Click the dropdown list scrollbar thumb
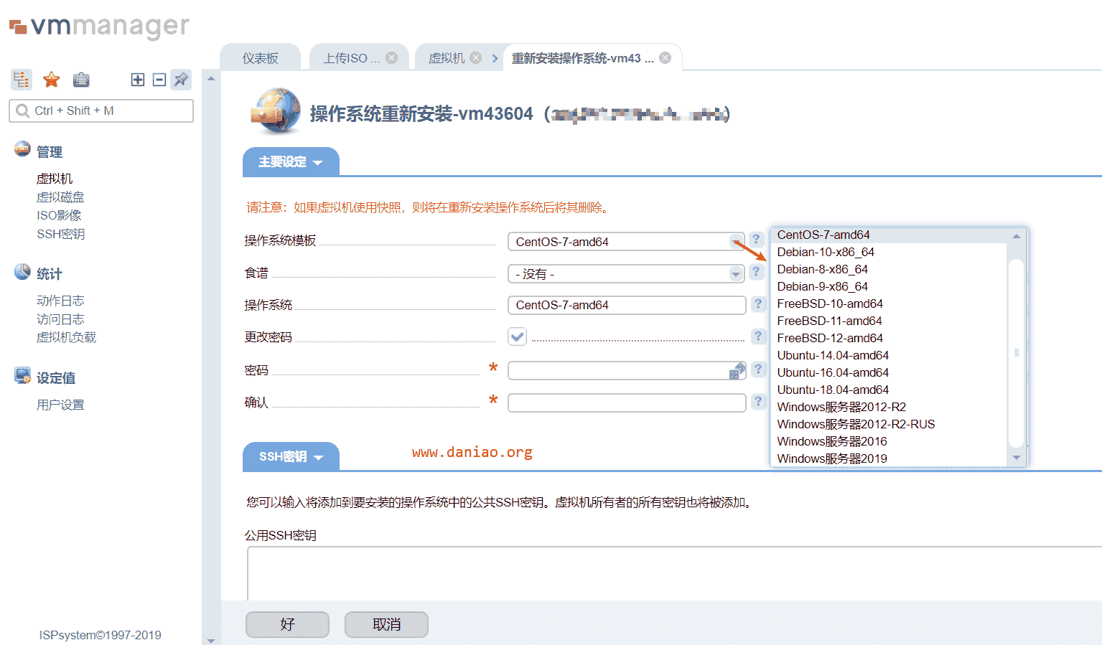 pyautogui.click(x=1016, y=352)
